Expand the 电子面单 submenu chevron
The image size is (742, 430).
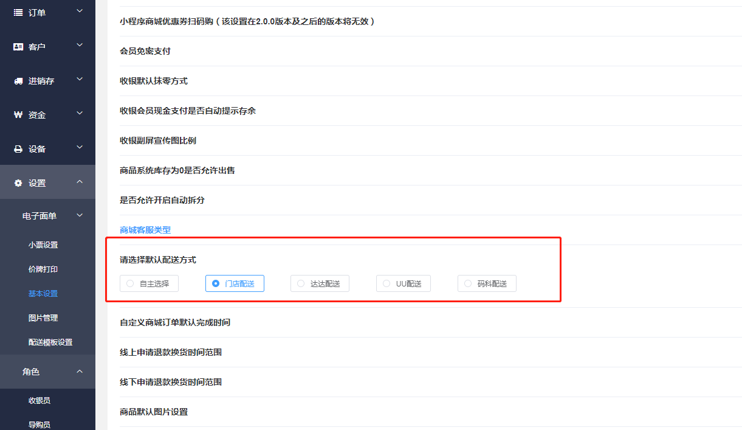point(80,215)
